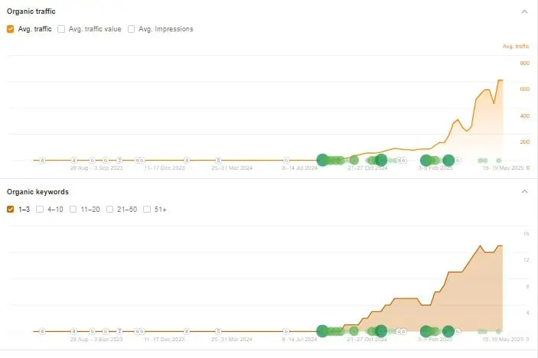The height and width of the screenshot is (358, 538).
Task: Click the May 2025 date in Organic keywords chart
Action: [503, 339]
